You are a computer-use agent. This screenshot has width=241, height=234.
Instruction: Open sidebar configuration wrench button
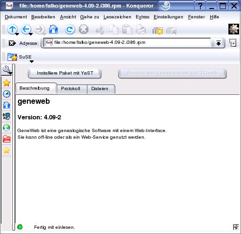[x=7, y=69]
